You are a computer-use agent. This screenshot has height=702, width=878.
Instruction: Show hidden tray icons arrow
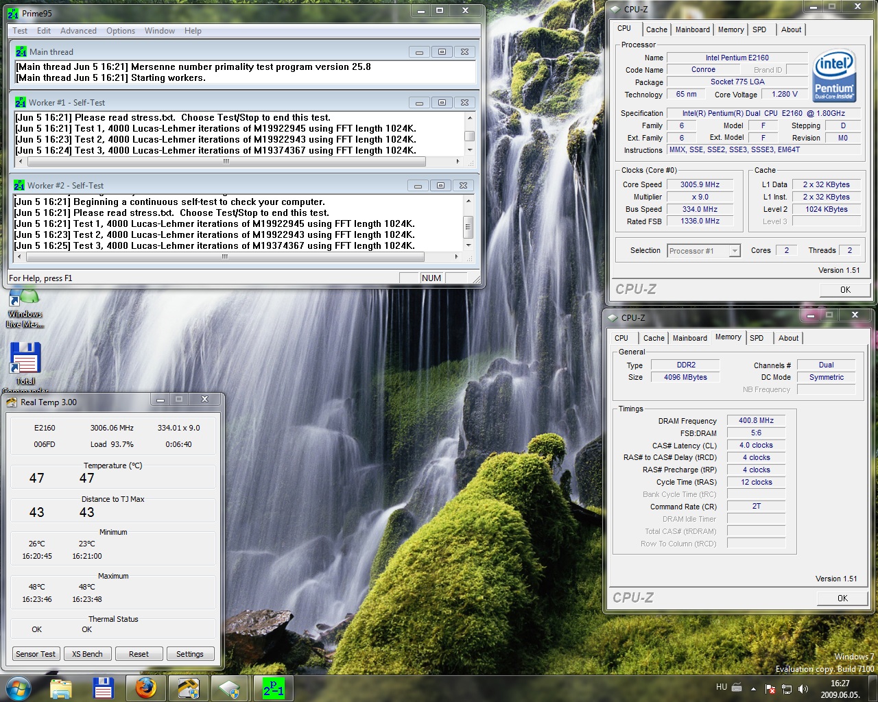click(753, 689)
